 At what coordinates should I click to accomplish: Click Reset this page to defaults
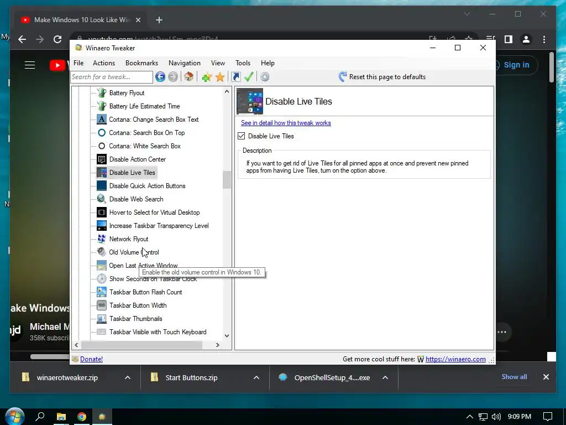pyautogui.click(x=382, y=76)
